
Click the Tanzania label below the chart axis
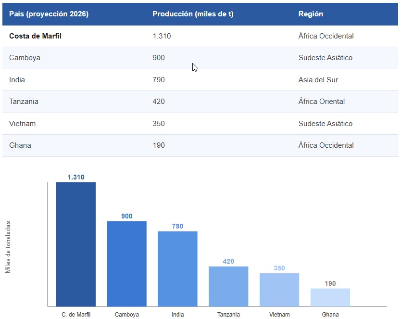point(228,315)
